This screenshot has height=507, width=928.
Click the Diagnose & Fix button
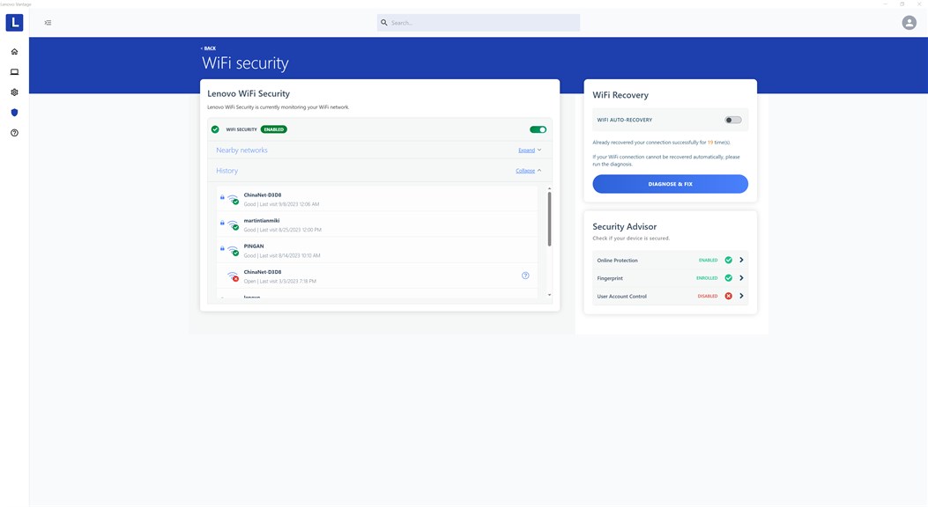(670, 184)
